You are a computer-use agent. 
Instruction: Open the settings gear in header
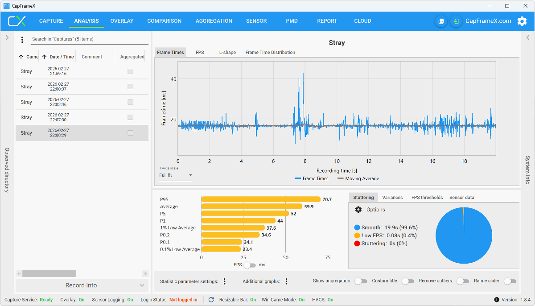pos(522,21)
